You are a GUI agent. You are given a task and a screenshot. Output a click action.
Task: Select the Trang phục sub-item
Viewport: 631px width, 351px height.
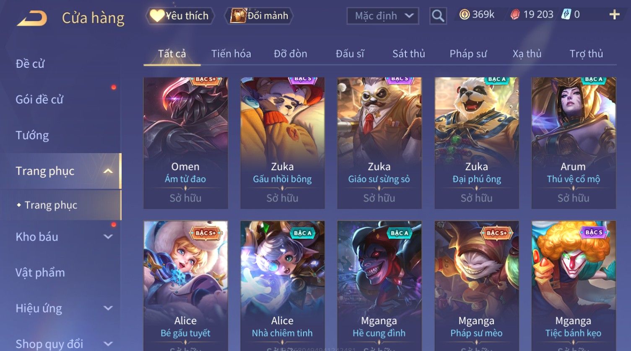point(51,205)
